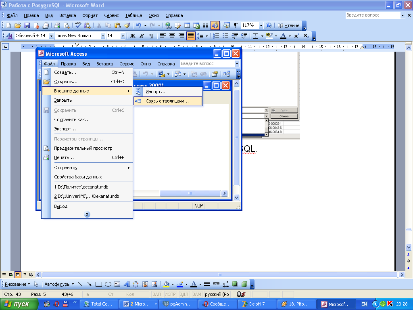Screen dimensions: 413x310
Task: Select the Rectangle tool in Drawing toolbar
Action: [99, 284]
